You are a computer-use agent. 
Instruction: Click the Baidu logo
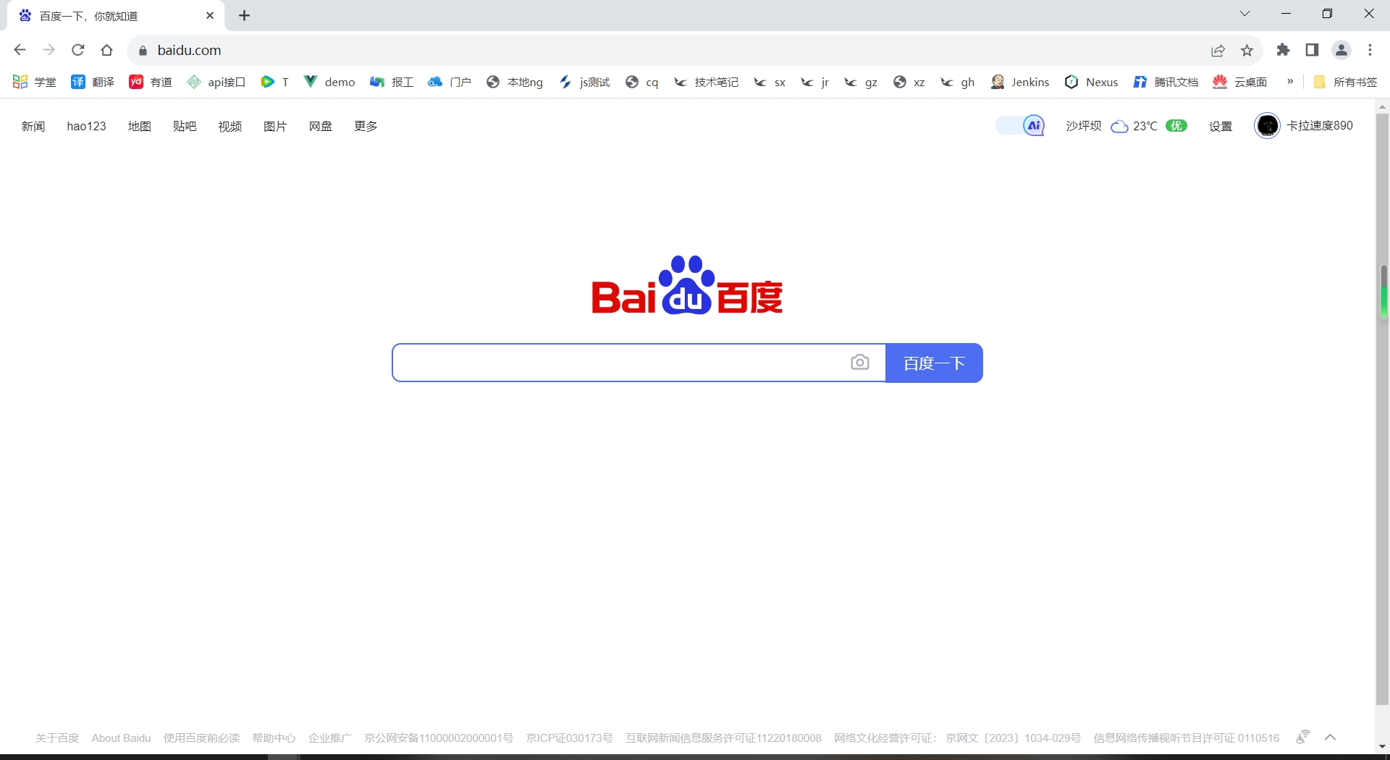686,285
